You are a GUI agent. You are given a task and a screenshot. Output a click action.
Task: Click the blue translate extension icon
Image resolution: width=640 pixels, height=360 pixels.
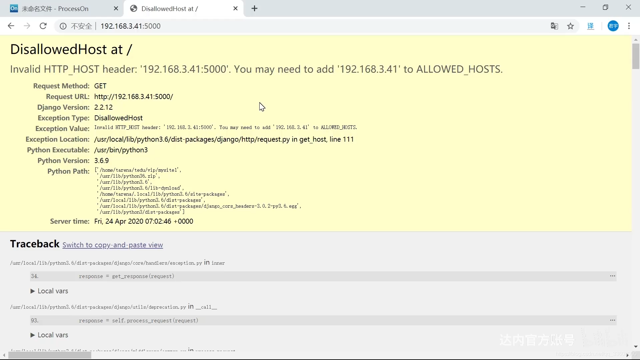pyautogui.click(x=591, y=26)
